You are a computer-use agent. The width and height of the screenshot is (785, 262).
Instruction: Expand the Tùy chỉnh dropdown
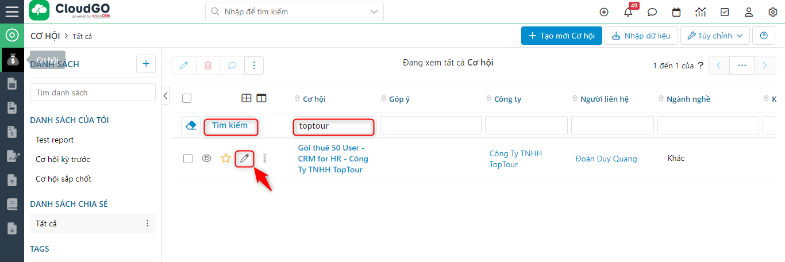pos(715,36)
